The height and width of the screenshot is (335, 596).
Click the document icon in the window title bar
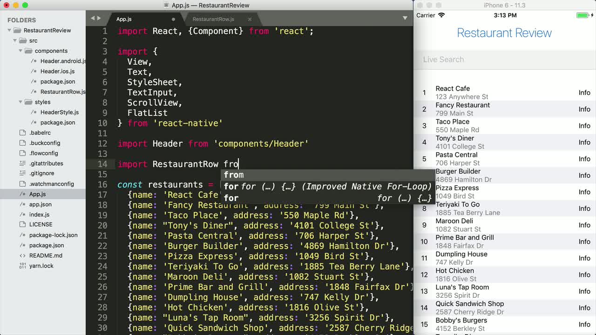point(167,6)
